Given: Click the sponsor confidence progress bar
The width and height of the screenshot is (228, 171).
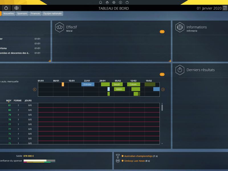Looking at the screenshot, I should click(x=39, y=161).
